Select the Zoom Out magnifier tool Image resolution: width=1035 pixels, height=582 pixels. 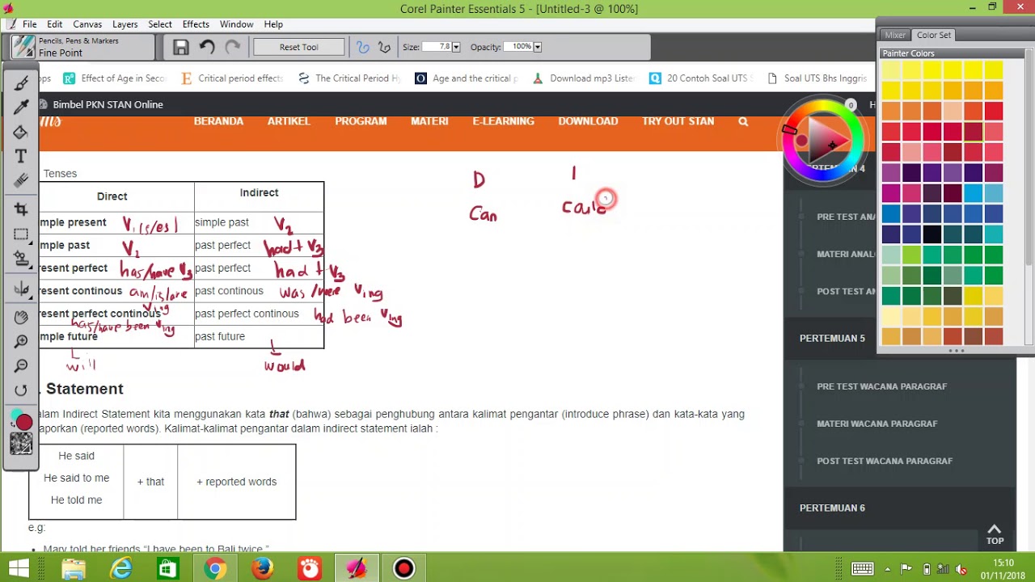click(x=21, y=366)
